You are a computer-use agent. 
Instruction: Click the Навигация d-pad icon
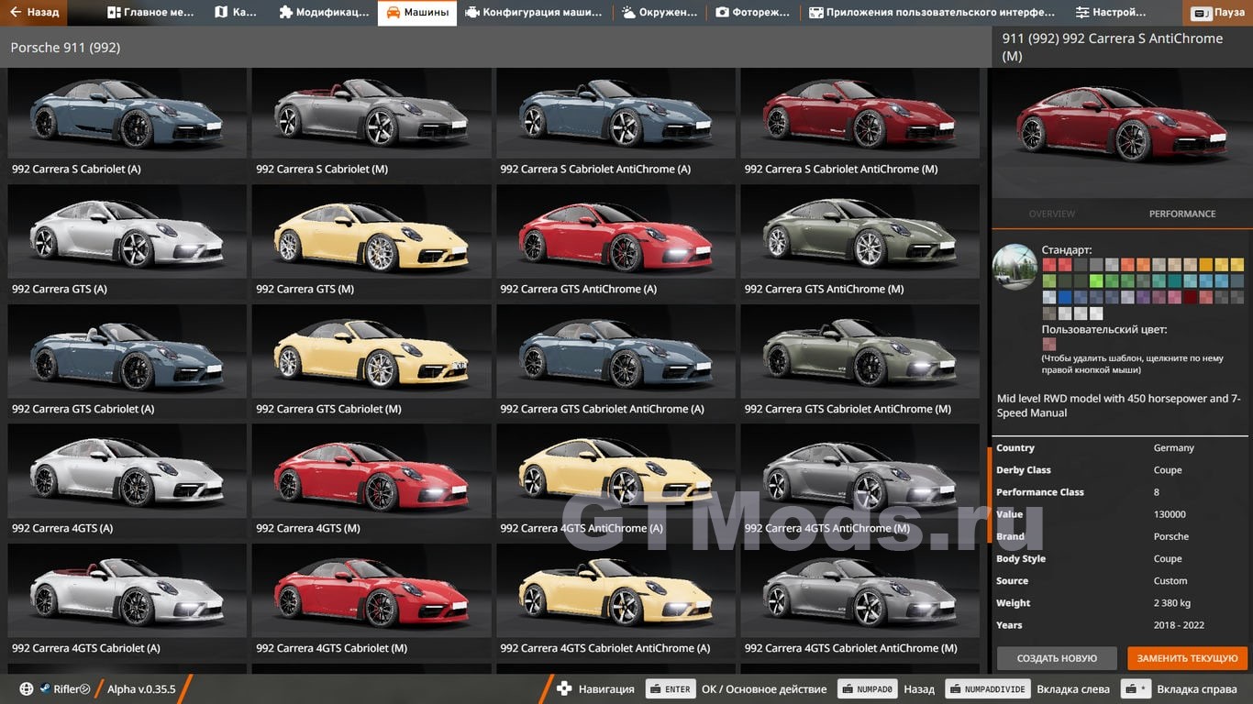(x=564, y=688)
